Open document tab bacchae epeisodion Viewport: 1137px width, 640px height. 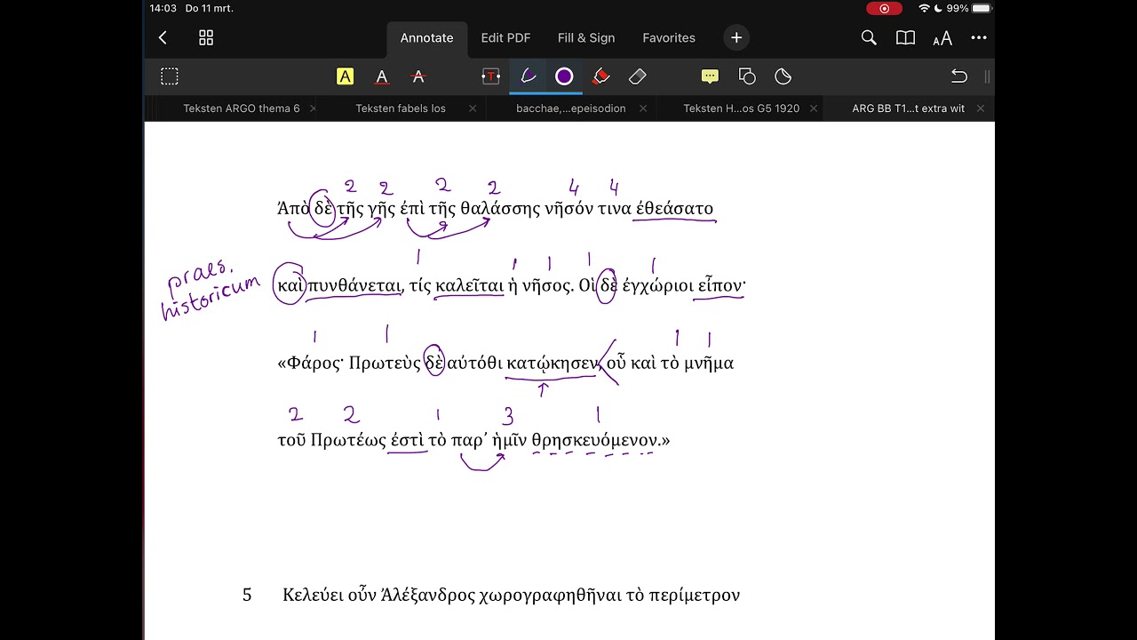tap(571, 108)
